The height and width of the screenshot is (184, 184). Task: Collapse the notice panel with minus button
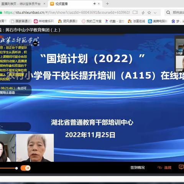click(35, 44)
